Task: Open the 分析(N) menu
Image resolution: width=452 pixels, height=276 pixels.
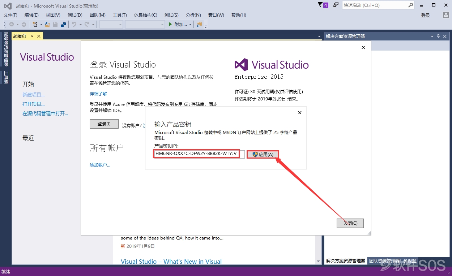Action: pyautogui.click(x=193, y=15)
